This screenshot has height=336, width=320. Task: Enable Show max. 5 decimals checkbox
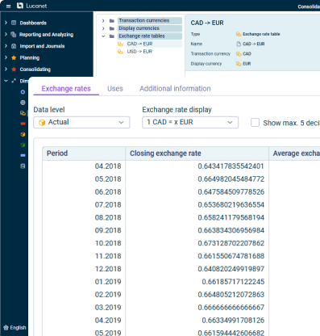(x=255, y=123)
